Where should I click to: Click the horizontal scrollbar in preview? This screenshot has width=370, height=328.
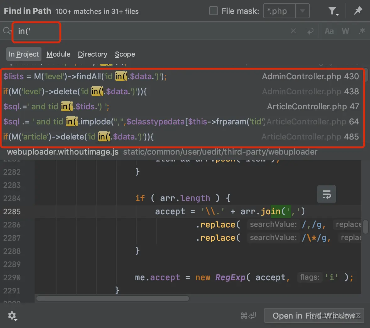pos(112,298)
